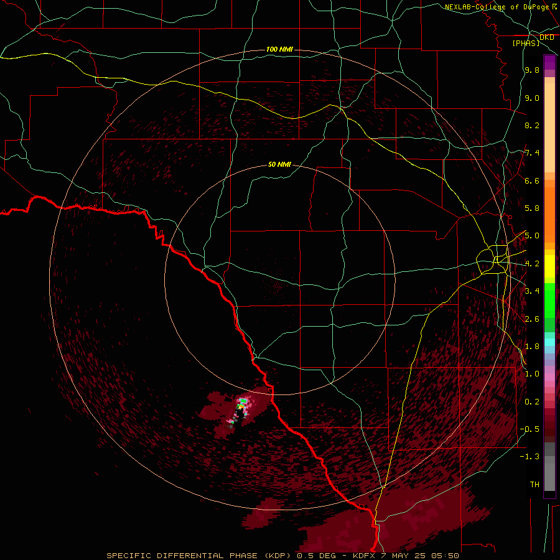Pick the pink segment of the color bar
Viewport: 560px width, 560px height.
tap(549, 376)
